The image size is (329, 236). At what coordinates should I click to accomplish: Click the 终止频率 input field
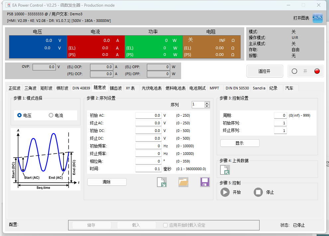click(148, 154)
